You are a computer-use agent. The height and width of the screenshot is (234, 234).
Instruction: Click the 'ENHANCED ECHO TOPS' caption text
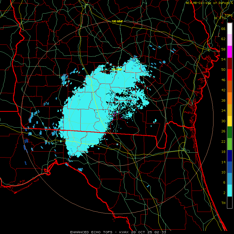(x=91, y=232)
